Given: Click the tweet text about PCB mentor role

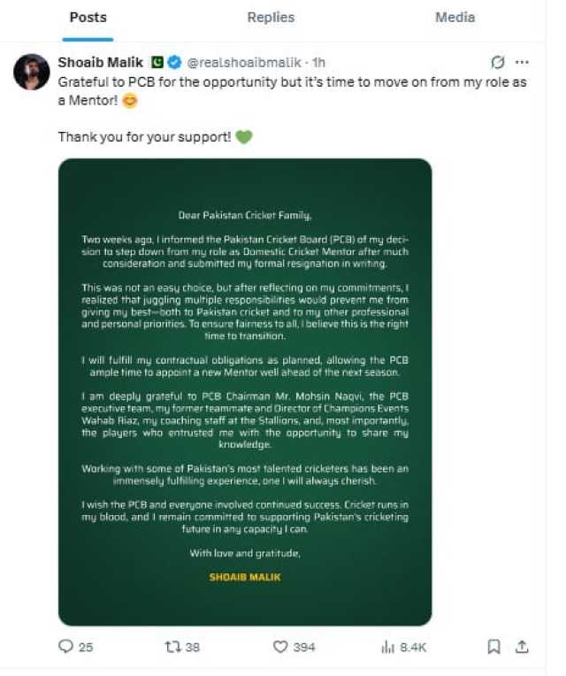Looking at the screenshot, I should point(292,91).
